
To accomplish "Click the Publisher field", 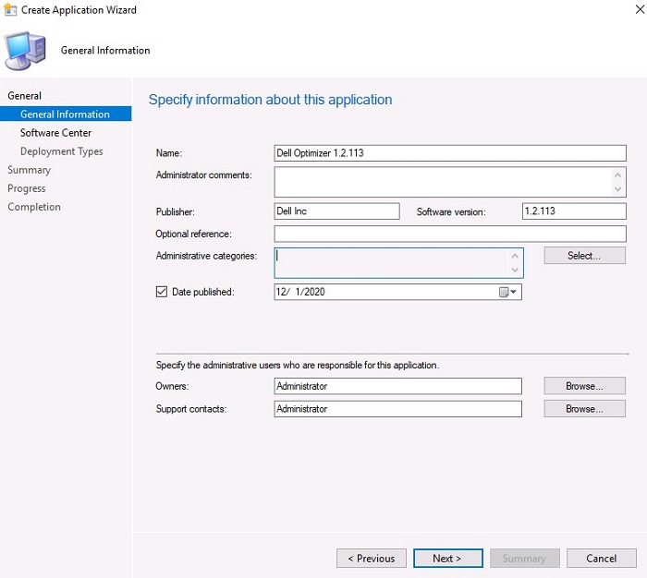I will click(x=336, y=211).
